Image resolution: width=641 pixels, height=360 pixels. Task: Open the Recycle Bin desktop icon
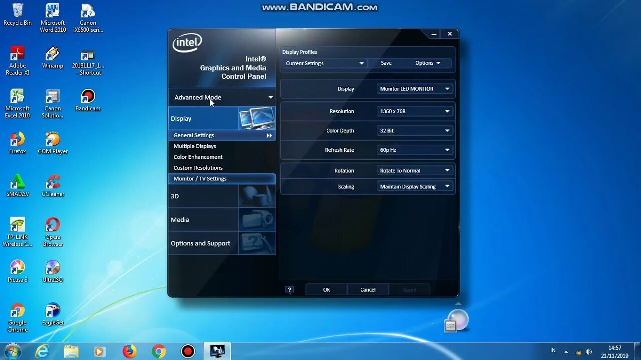17,14
